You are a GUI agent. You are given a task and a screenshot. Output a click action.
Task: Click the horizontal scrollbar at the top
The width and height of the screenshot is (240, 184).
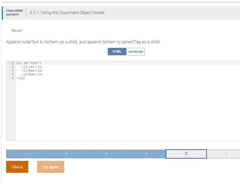click(120, 1)
